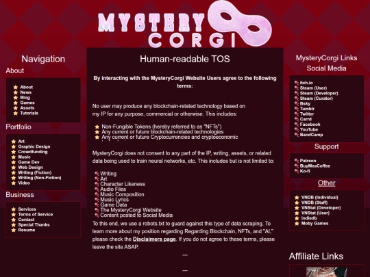
Task: Open Steam (User) profile
Action: click(313, 88)
